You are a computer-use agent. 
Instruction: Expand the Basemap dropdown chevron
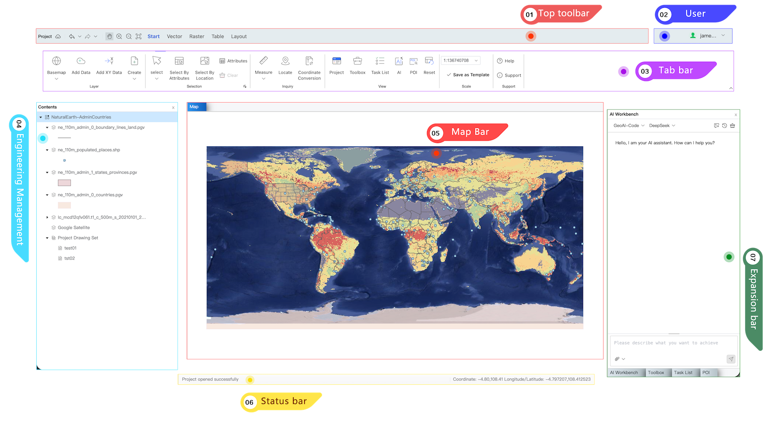point(56,79)
